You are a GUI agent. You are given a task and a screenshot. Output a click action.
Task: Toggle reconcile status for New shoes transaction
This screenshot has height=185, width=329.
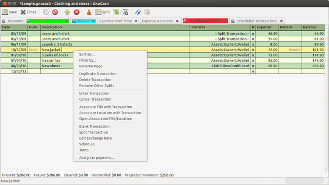coord(253,66)
